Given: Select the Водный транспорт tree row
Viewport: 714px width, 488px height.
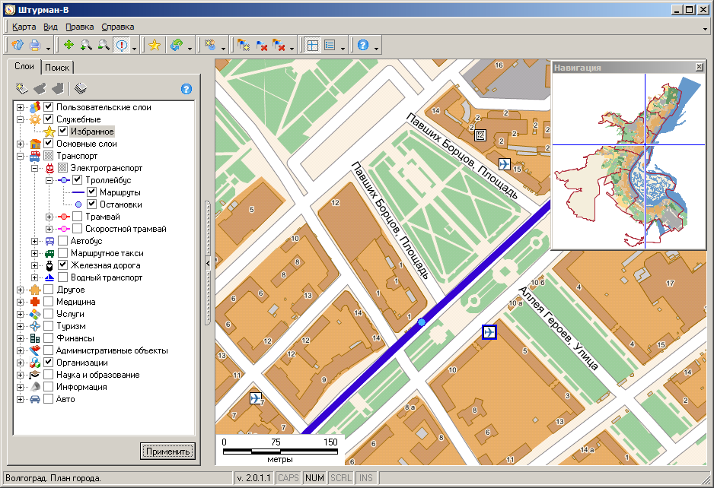Looking at the screenshot, I should pyautogui.click(x=106, y=277).
